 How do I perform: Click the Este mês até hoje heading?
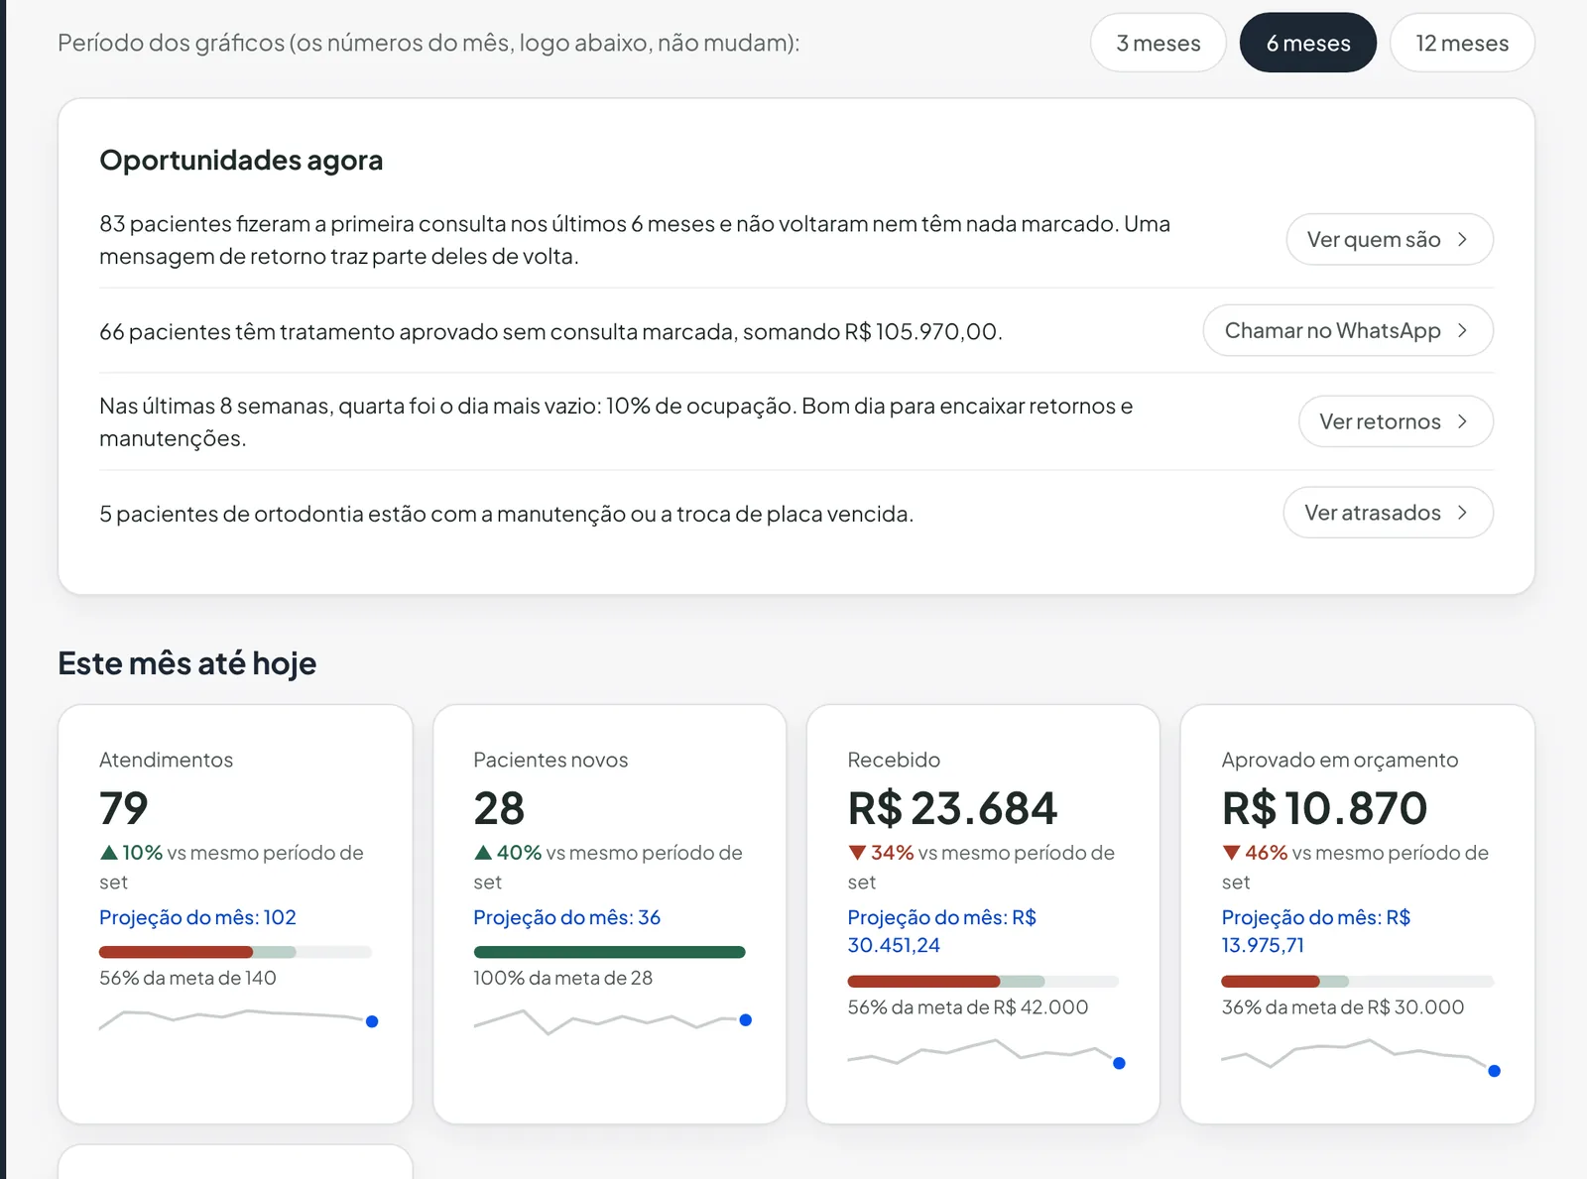point(186,663)
